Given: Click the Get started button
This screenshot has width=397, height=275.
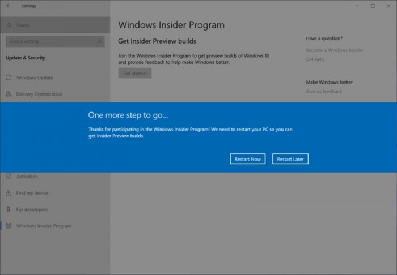Looking at the screenshot, I should point(135,73).
